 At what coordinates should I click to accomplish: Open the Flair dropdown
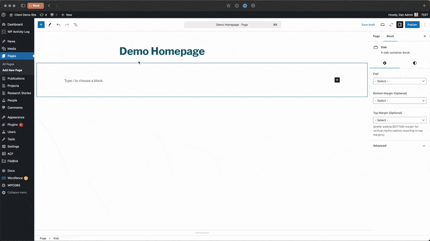click(x=399, y=81)
